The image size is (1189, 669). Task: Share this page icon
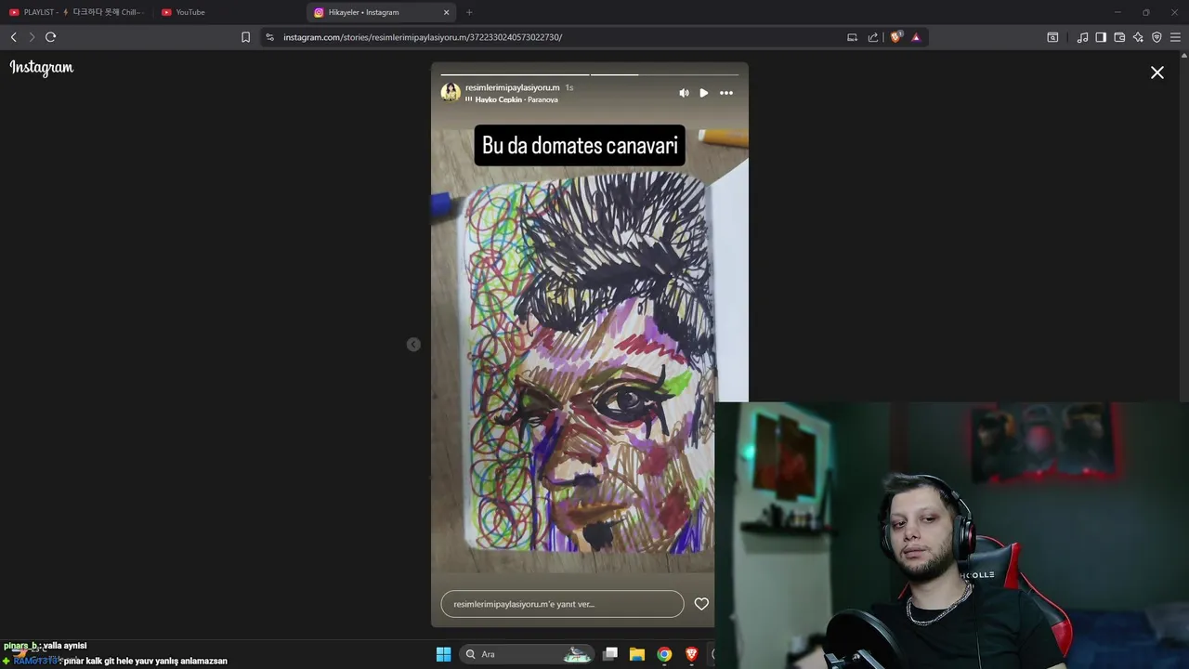(873, 37)
